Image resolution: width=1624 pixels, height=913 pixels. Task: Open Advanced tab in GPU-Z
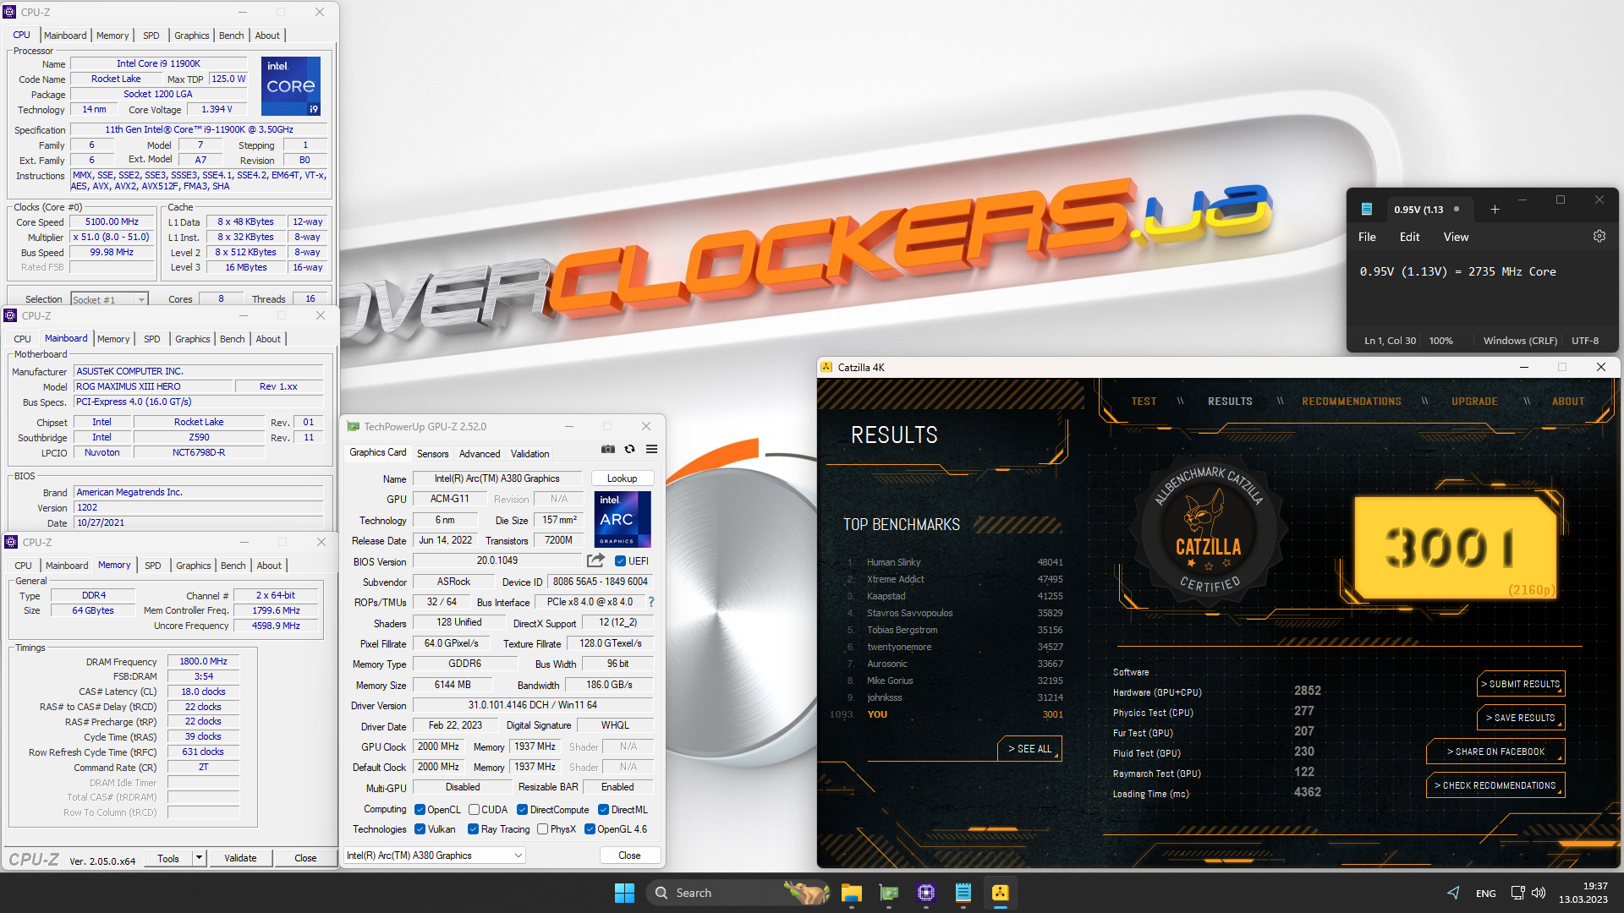480,454
